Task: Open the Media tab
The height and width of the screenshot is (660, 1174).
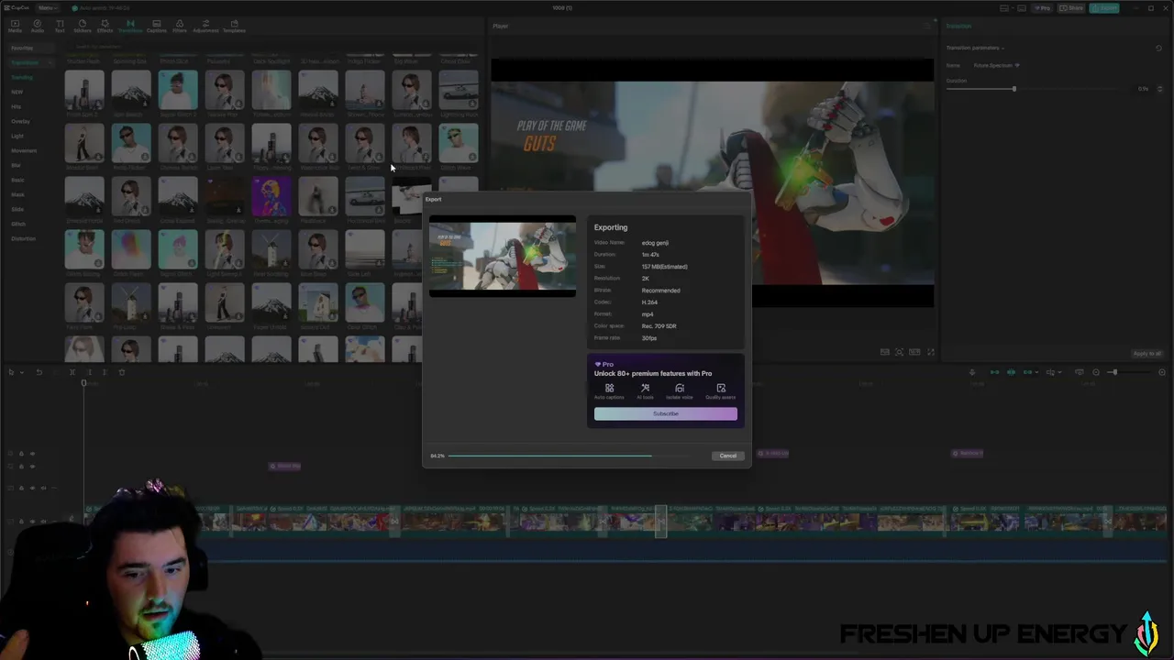Action: [15, 26]
